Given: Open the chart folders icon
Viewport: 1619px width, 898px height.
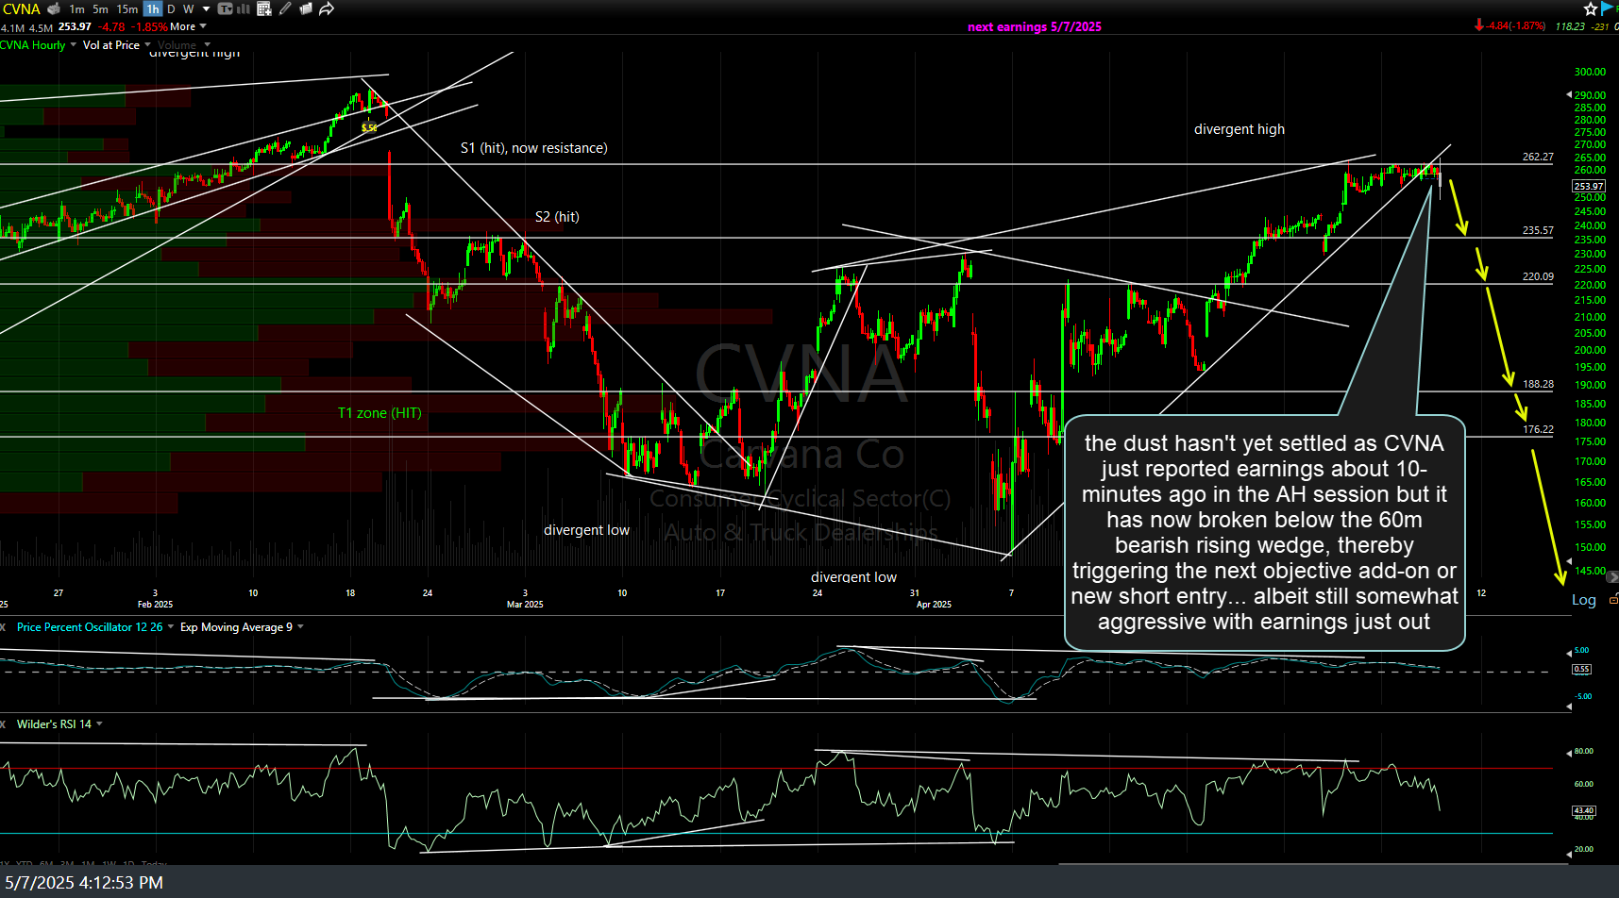Looking at the screenshot, I should (x=306, y=8).
